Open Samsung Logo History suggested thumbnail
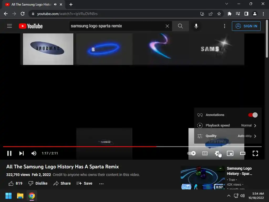The width and height of the screenshot is (269, 202). [x=203, y=178]
